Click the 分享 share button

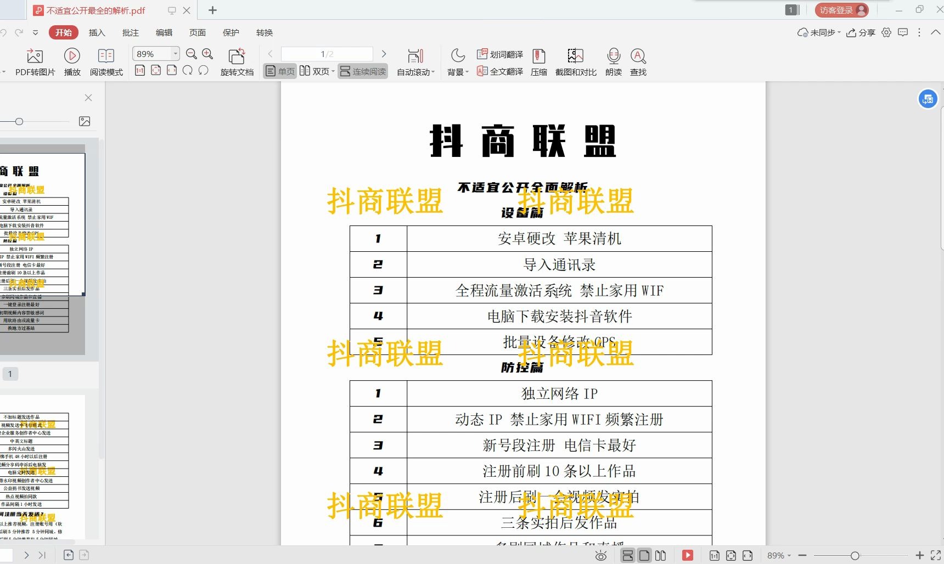coord(861,32)
